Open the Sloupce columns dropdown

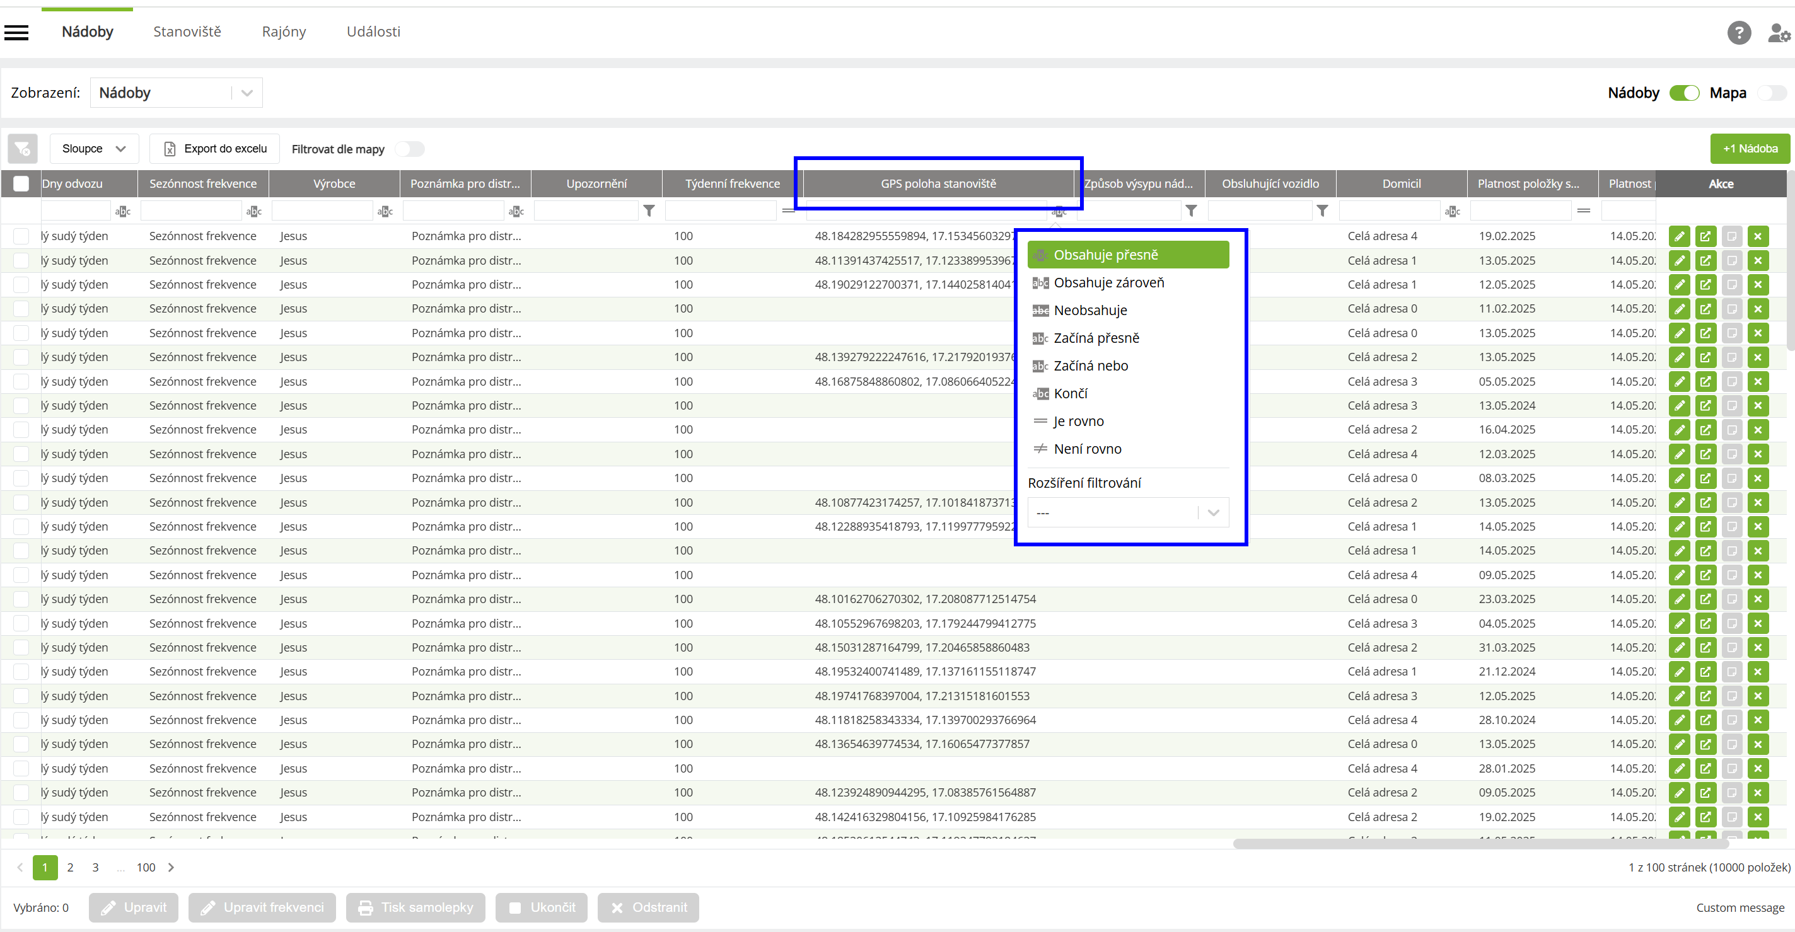94,148
